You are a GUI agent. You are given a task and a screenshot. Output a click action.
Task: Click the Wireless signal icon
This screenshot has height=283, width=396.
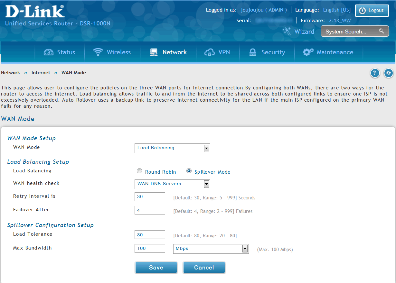pos(98,52)
